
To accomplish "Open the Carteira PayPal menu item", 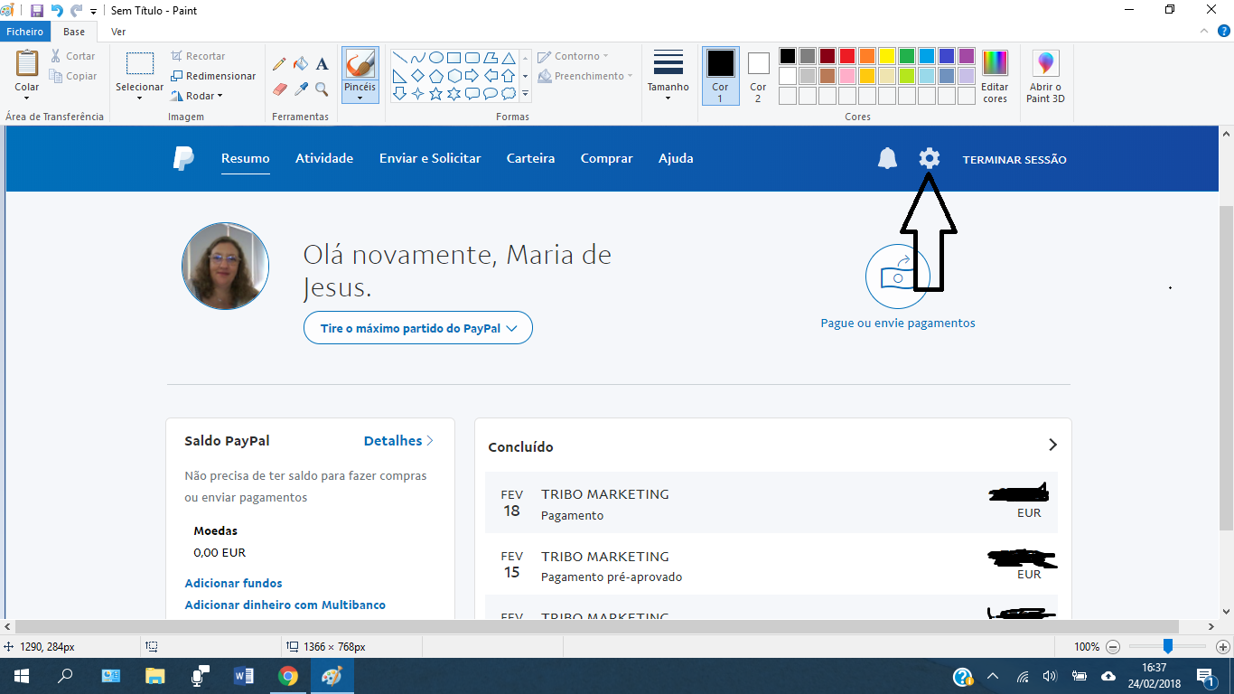I will [530, 158].
